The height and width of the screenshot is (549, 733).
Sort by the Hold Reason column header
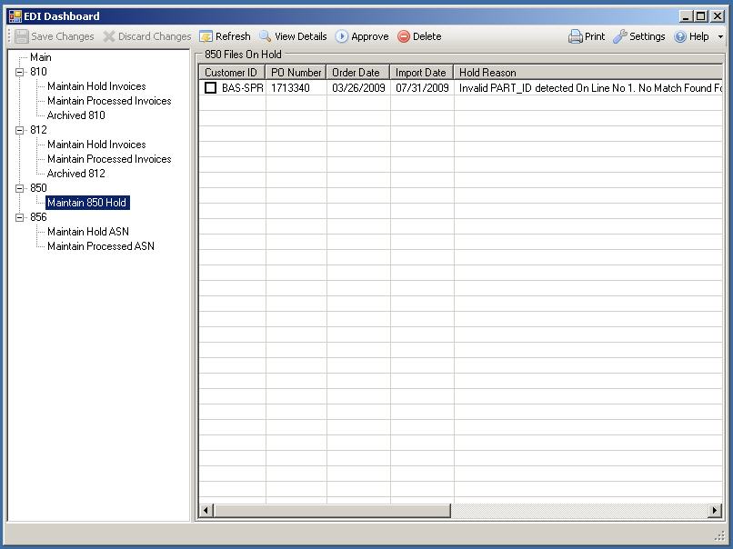point(487,73)
